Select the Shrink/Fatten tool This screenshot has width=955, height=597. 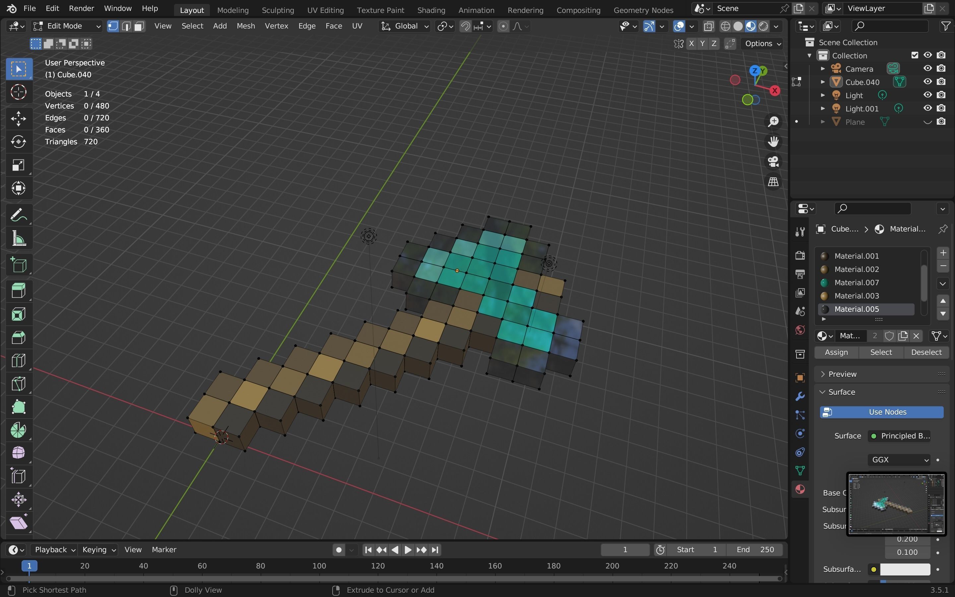[x=19, y=500]
